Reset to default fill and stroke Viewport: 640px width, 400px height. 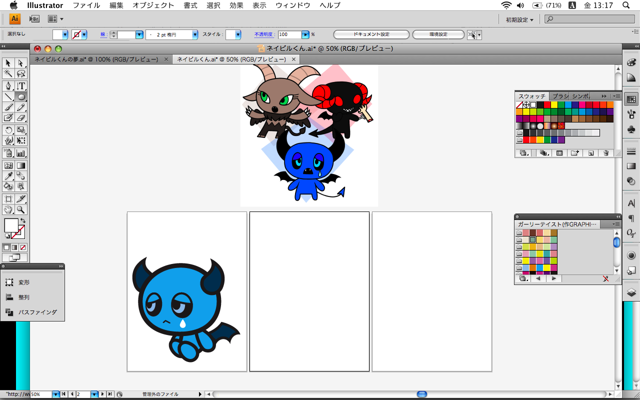point(7,236)
